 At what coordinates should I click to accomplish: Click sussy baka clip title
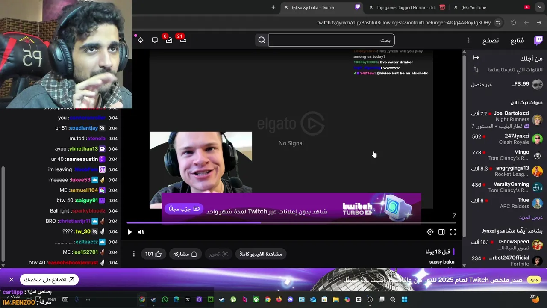click(x=442, y=262)
